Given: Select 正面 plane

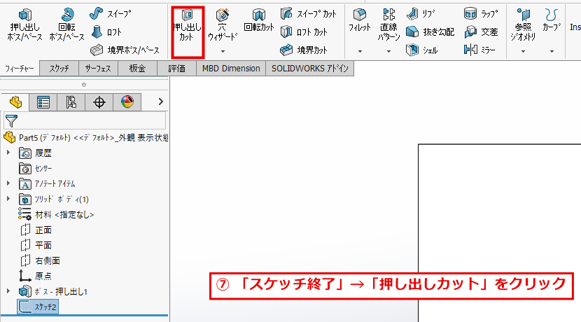Looking at the screenshot, I should coord(36,230).
